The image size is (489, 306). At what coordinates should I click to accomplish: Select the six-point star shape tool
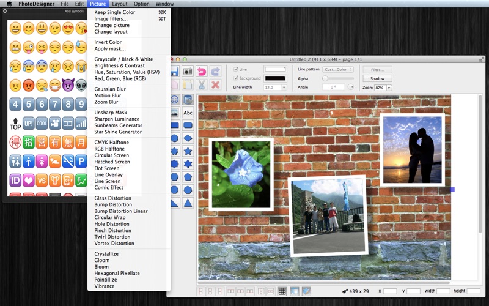pyautogui.click(x=188, y=164)
